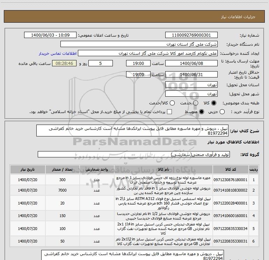Select the کالا radio button

pyautogui.click(x=214, y=103)
